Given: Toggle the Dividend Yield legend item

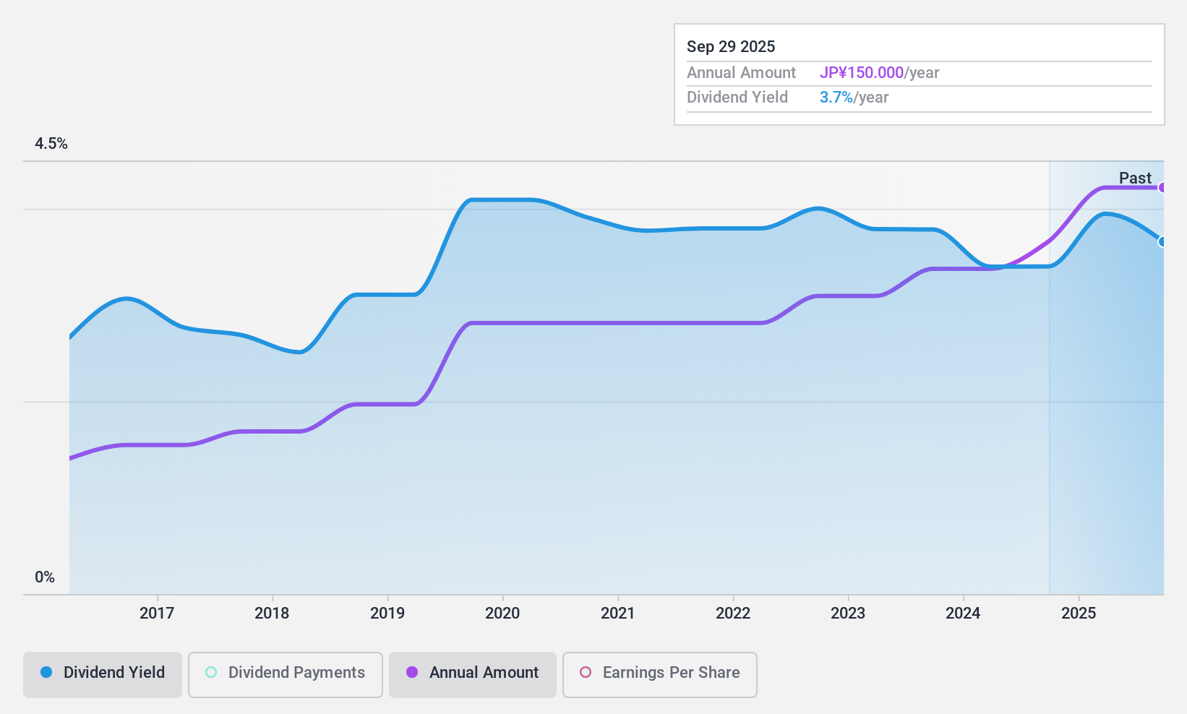Looking at the screenshot, I should click(x=102, y=673).
